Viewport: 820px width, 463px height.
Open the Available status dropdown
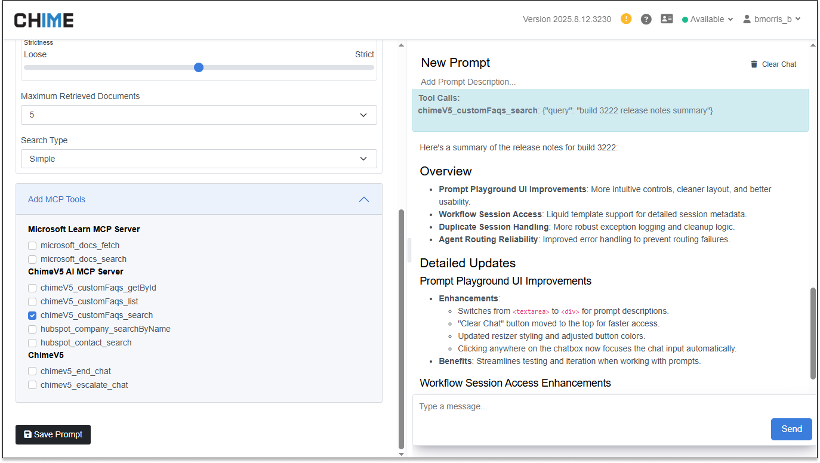pos(708,19)
